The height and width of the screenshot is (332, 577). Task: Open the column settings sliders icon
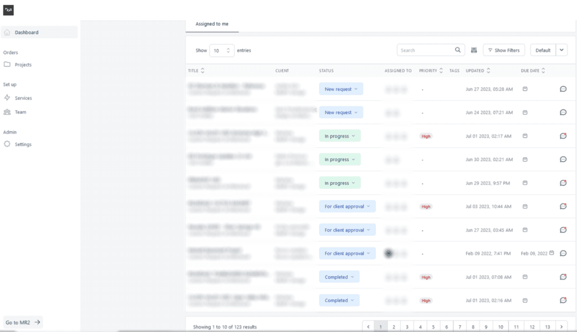click(x=474, y=50)
